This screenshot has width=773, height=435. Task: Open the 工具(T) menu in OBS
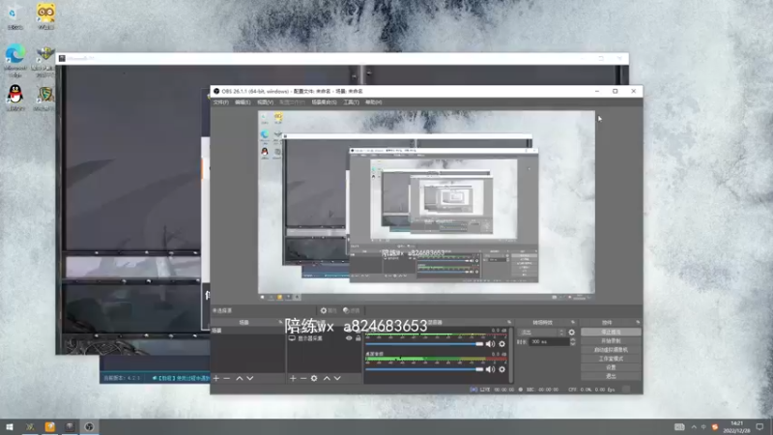pos(351,102)
